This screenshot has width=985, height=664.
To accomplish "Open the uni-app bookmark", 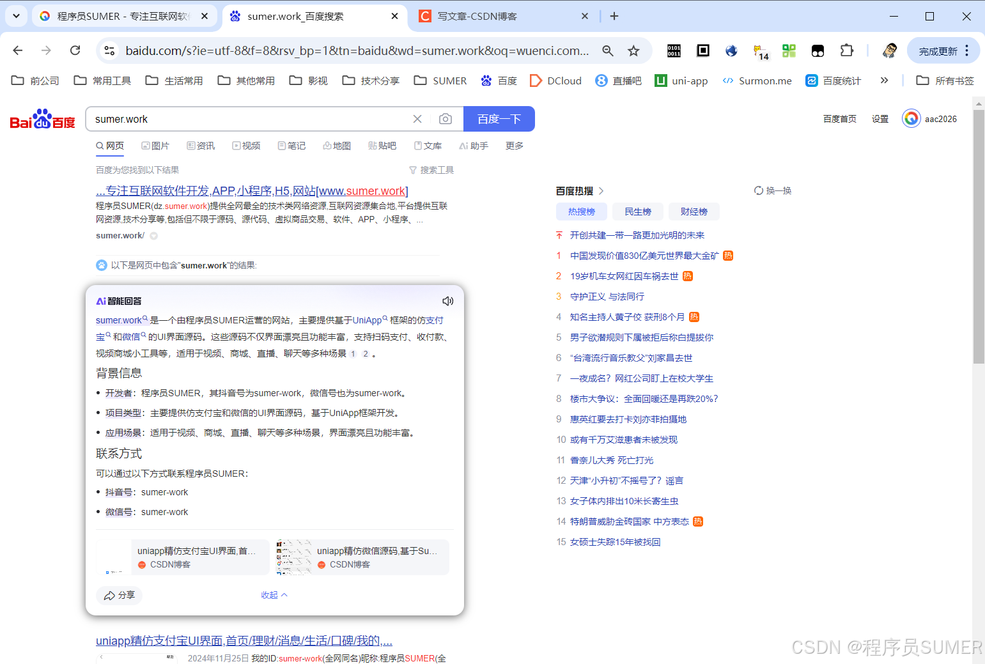I will [x=681, y=81].
